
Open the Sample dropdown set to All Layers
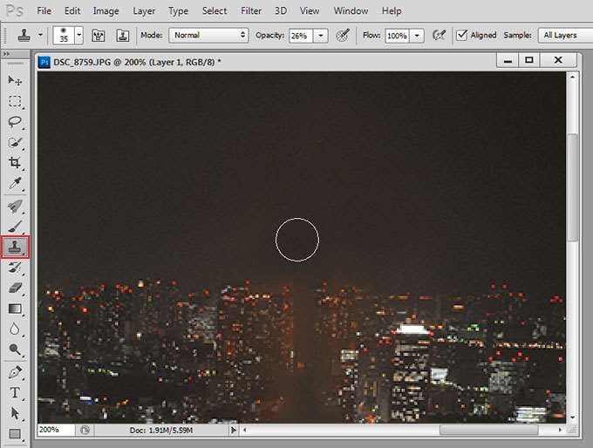pos(565,36)
